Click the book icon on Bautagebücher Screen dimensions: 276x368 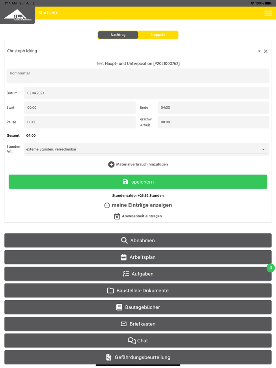119,307
